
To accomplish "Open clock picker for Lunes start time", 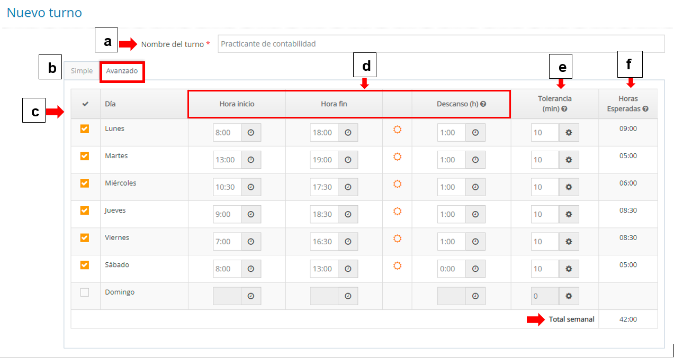I will pos(251,133).
